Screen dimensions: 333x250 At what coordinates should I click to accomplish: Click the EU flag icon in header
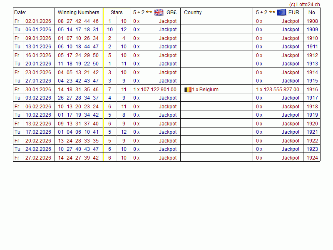pos(281,12)
